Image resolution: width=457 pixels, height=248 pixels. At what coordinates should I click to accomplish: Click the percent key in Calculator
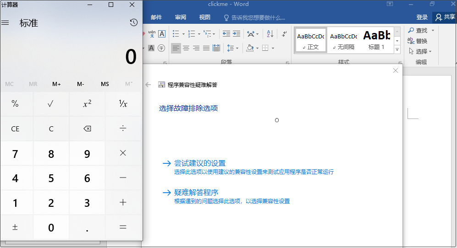click(x=15, y=104)
